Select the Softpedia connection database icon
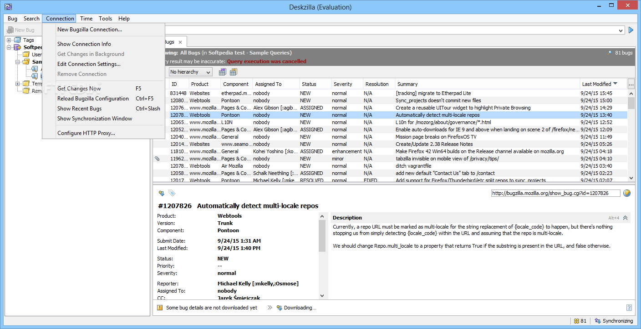This screenshot has width=641, height=329. pyautogui.click(x=18, y=47)
